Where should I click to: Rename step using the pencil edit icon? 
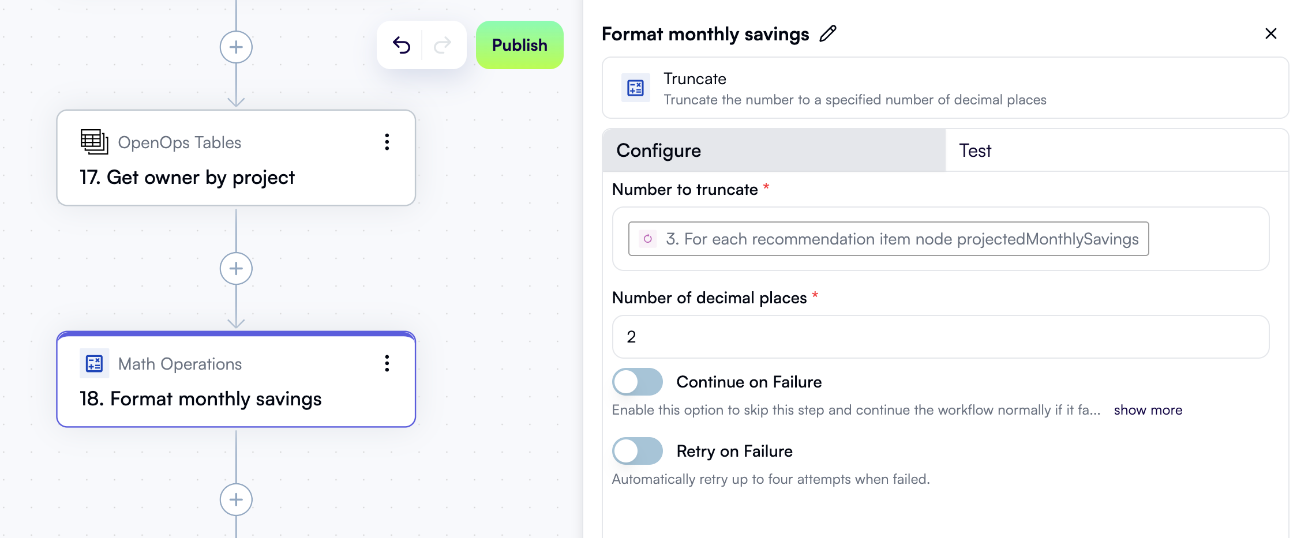click(x=829, y=33)
